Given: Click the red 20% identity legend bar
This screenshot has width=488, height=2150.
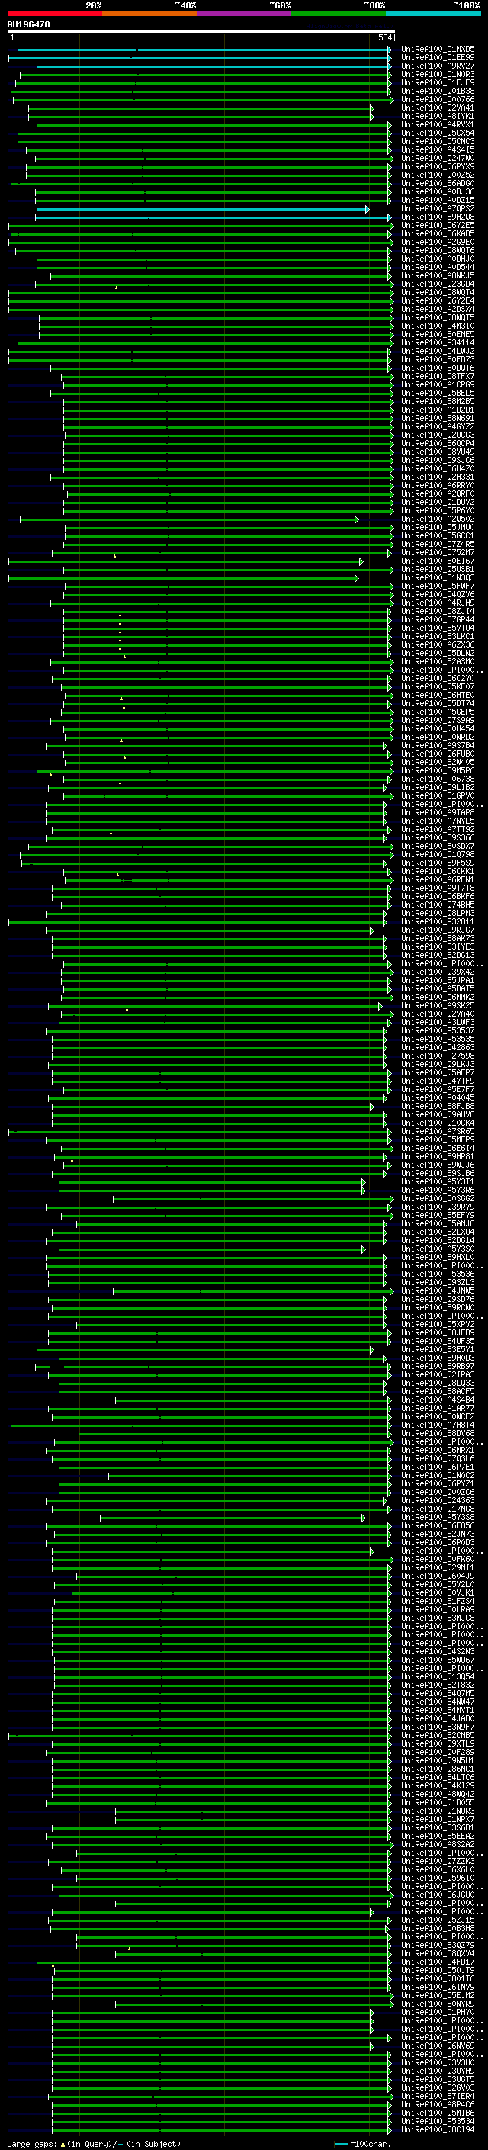Looking at the screenshot, I should 55,14.
